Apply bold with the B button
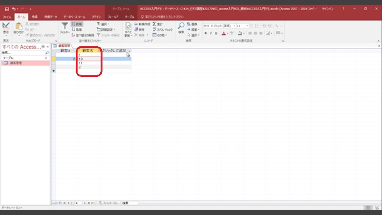This screenshot has width=382, height=215. pos(206,33)
